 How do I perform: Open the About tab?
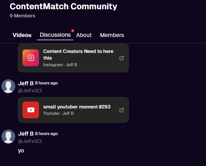coord(84,35)
